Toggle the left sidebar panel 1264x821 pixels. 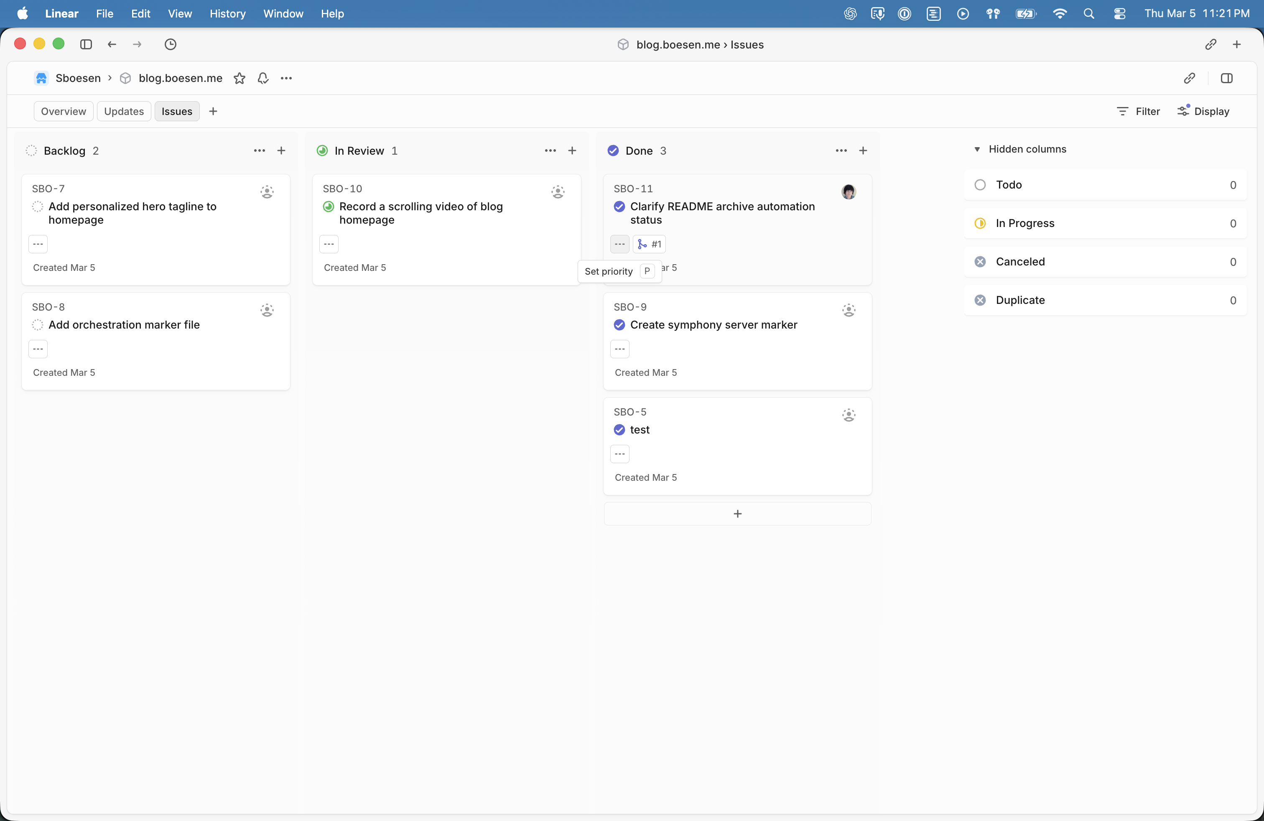[x=86, y=45]
